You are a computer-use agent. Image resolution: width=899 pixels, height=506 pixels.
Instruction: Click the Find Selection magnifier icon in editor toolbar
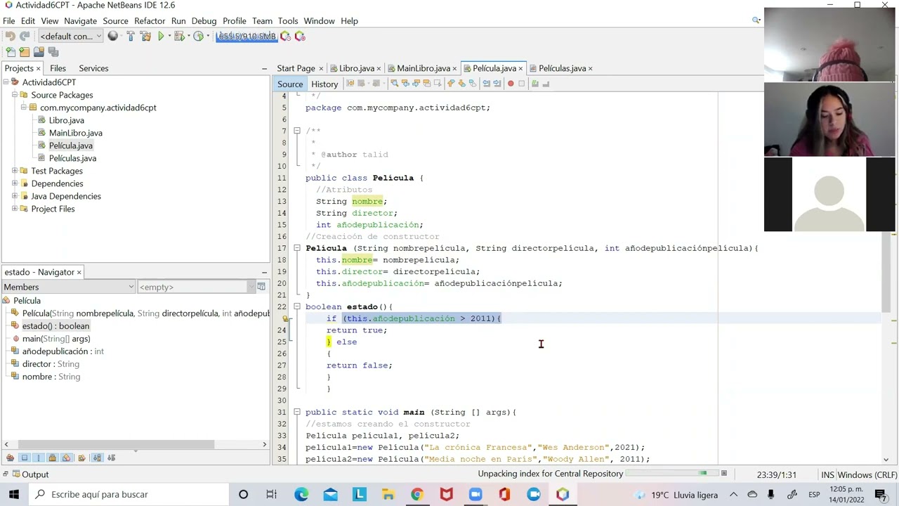click(x=394, y=84)
